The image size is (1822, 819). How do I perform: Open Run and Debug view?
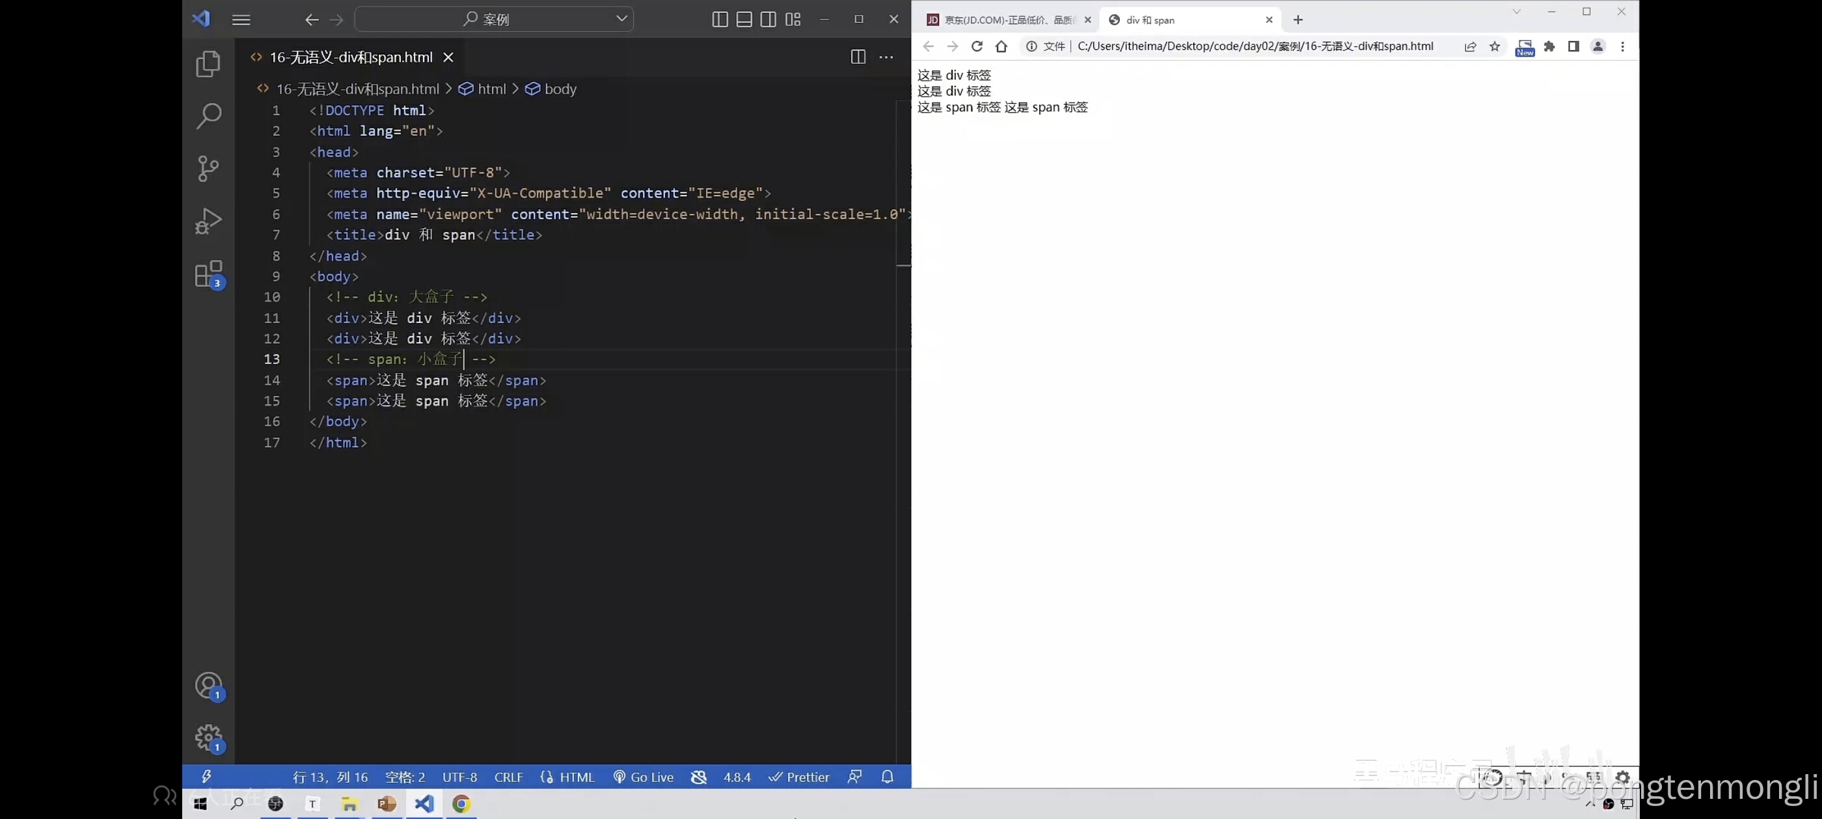[208, 220]
